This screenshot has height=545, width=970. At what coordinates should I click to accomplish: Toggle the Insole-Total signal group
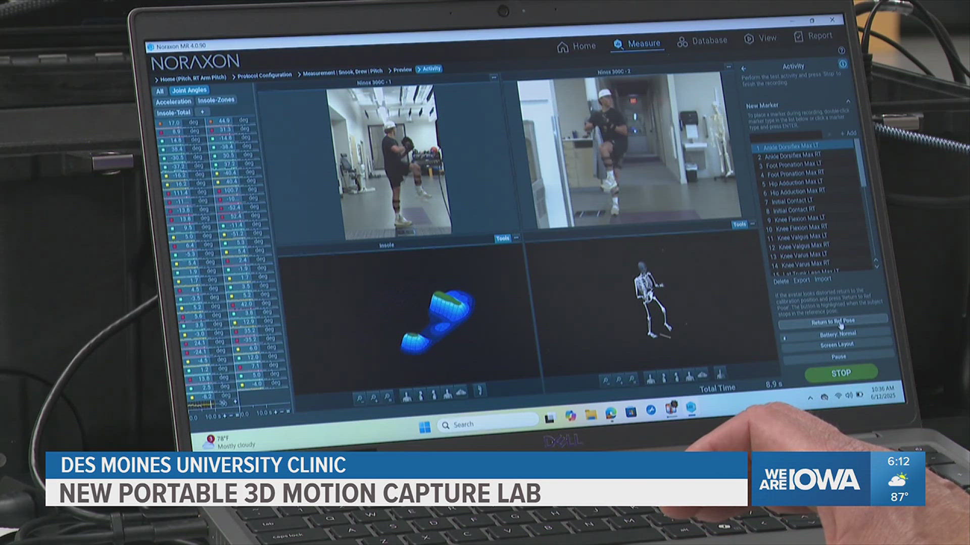click(x=173, y=113)
